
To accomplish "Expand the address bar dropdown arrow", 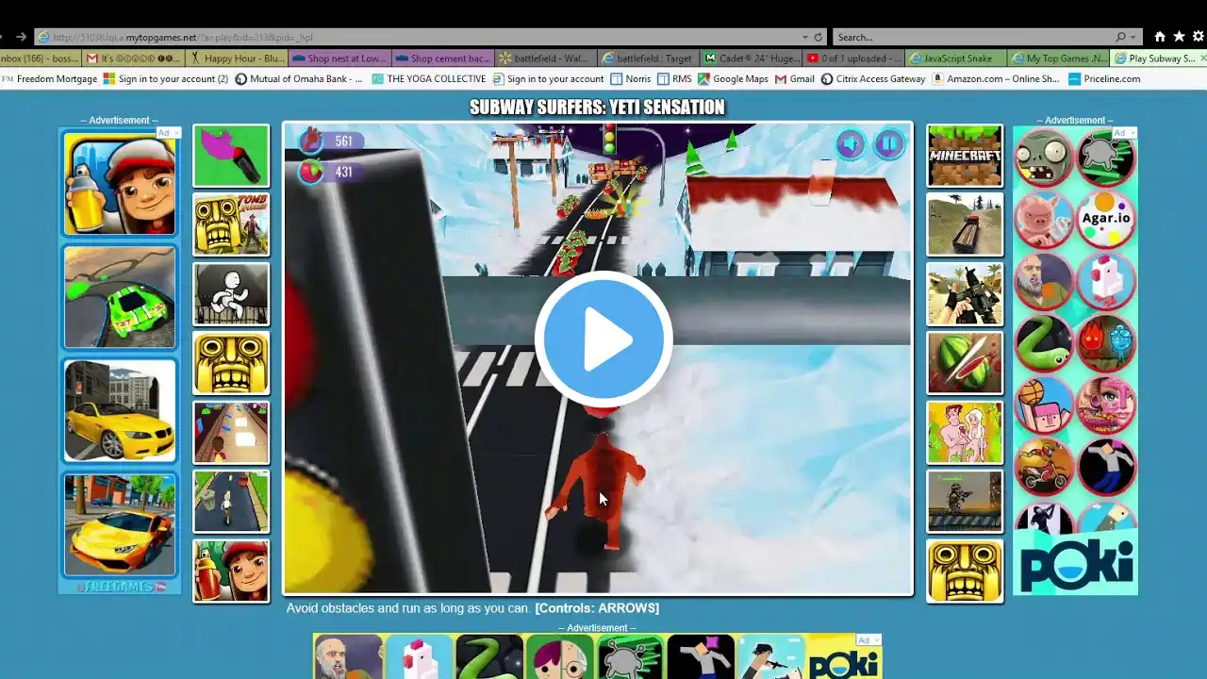I will click(804, 37).
